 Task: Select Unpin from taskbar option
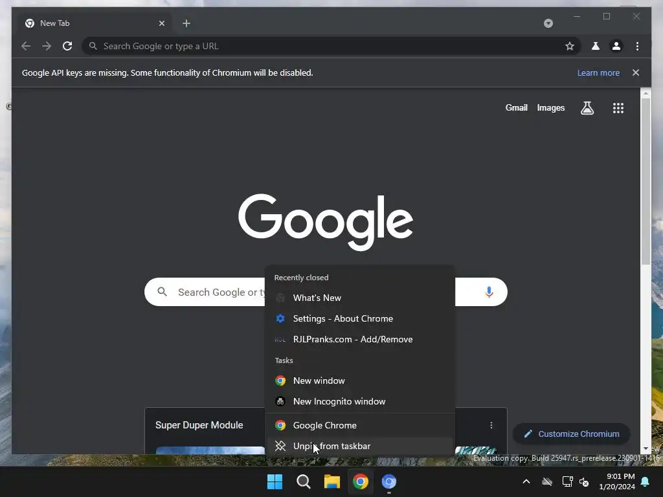pyautogui.click(x=360, y=447)
